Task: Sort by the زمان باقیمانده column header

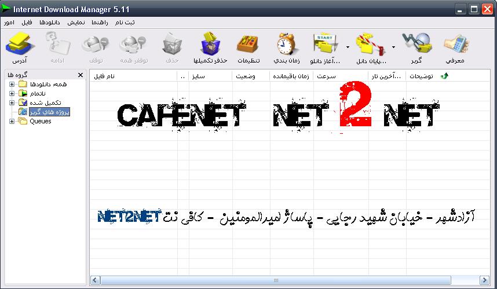Action: 291,76
